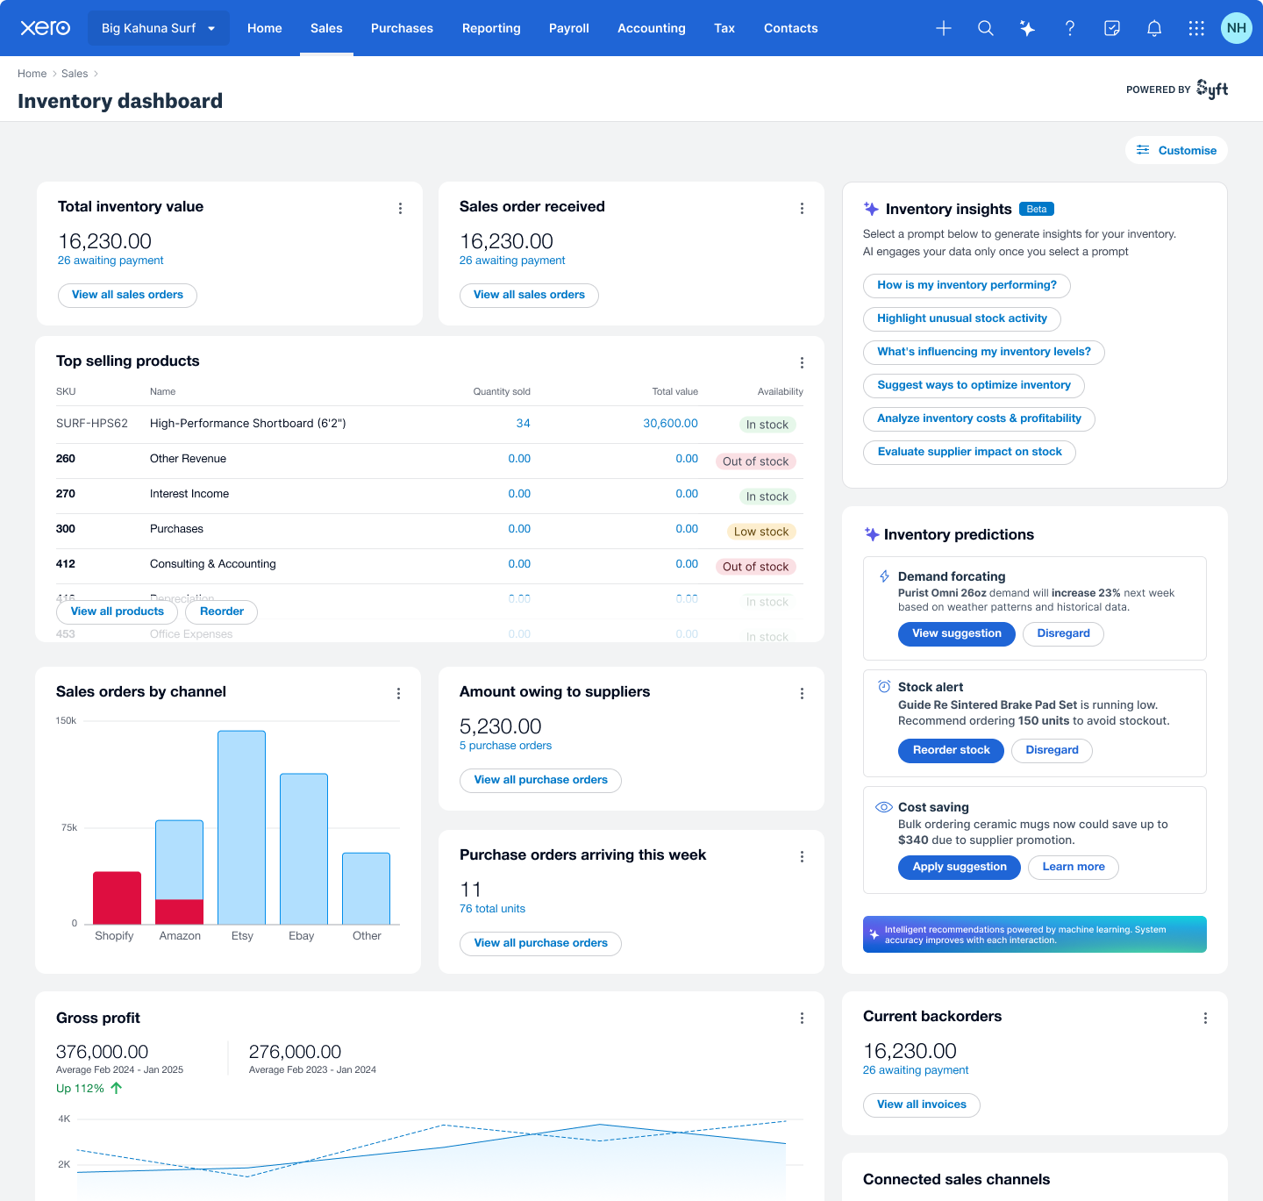Open 5 purchase orders link
The height and width of the screenshot is (1201, 1263).
pyautogui.click(x=505, y=746)
